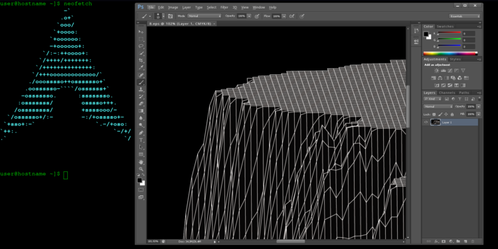Open the Essentials workspace dropdown
The width and height of the screenshot is (498, 249).
coord(464,16)
